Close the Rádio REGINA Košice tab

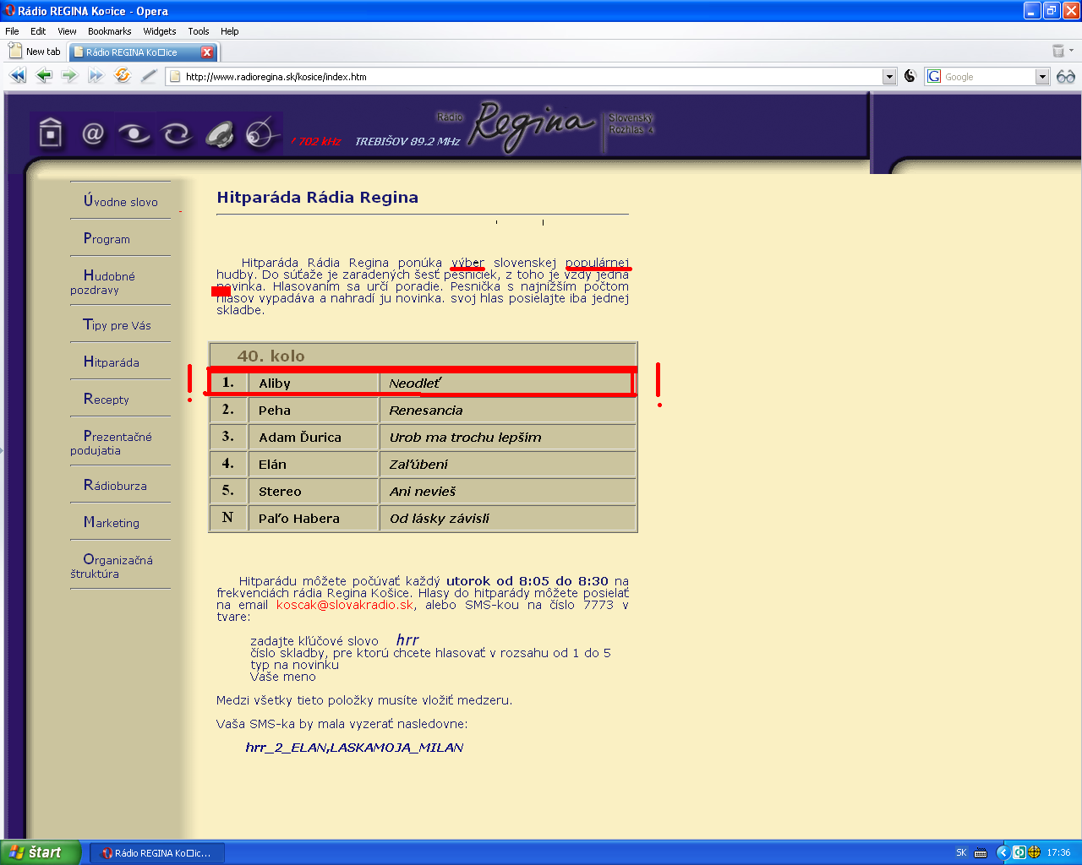point(207,52)
